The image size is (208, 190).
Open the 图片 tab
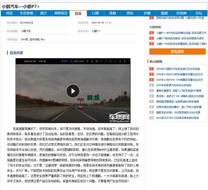(44, 13)
